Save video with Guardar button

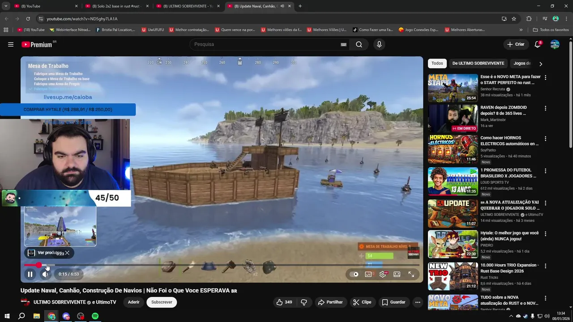(393, 302)
